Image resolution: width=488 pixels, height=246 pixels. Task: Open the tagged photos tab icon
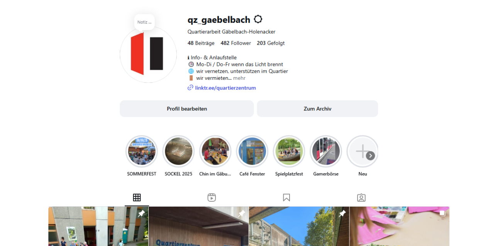361,197
